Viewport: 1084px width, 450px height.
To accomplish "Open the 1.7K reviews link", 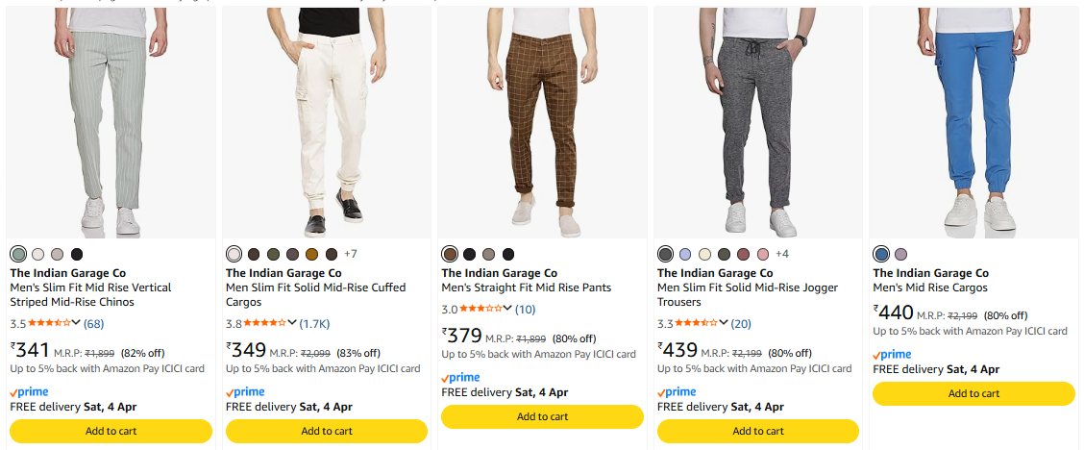I will point(315,323).
